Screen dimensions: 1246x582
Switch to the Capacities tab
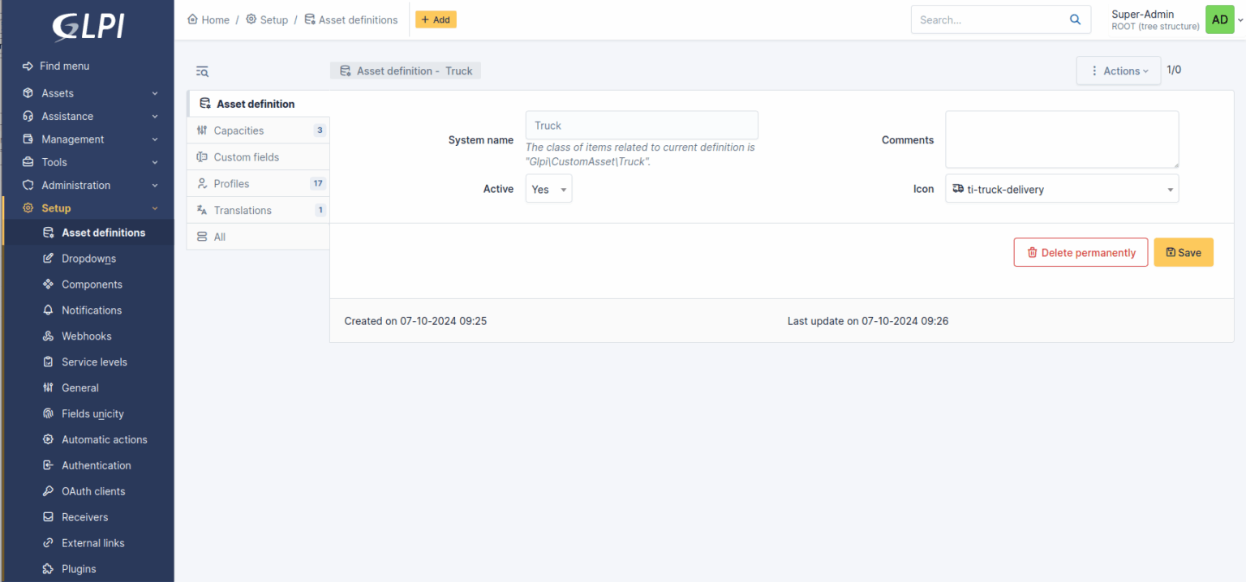[238, 131]
